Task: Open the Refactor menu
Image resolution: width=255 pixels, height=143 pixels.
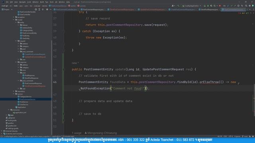Action: (x=35, y=2)
